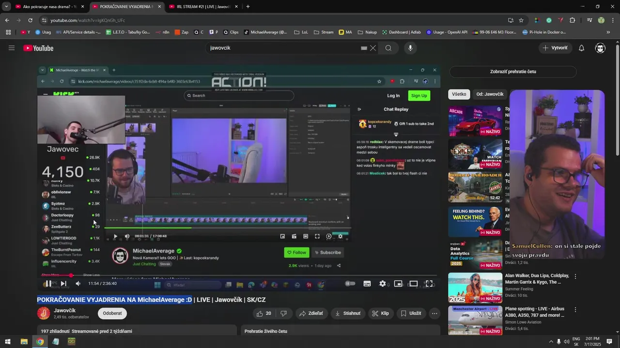The height and width of the screenshot is (348, 620).
Task: Skip to the next video
Action: point(63,284)
